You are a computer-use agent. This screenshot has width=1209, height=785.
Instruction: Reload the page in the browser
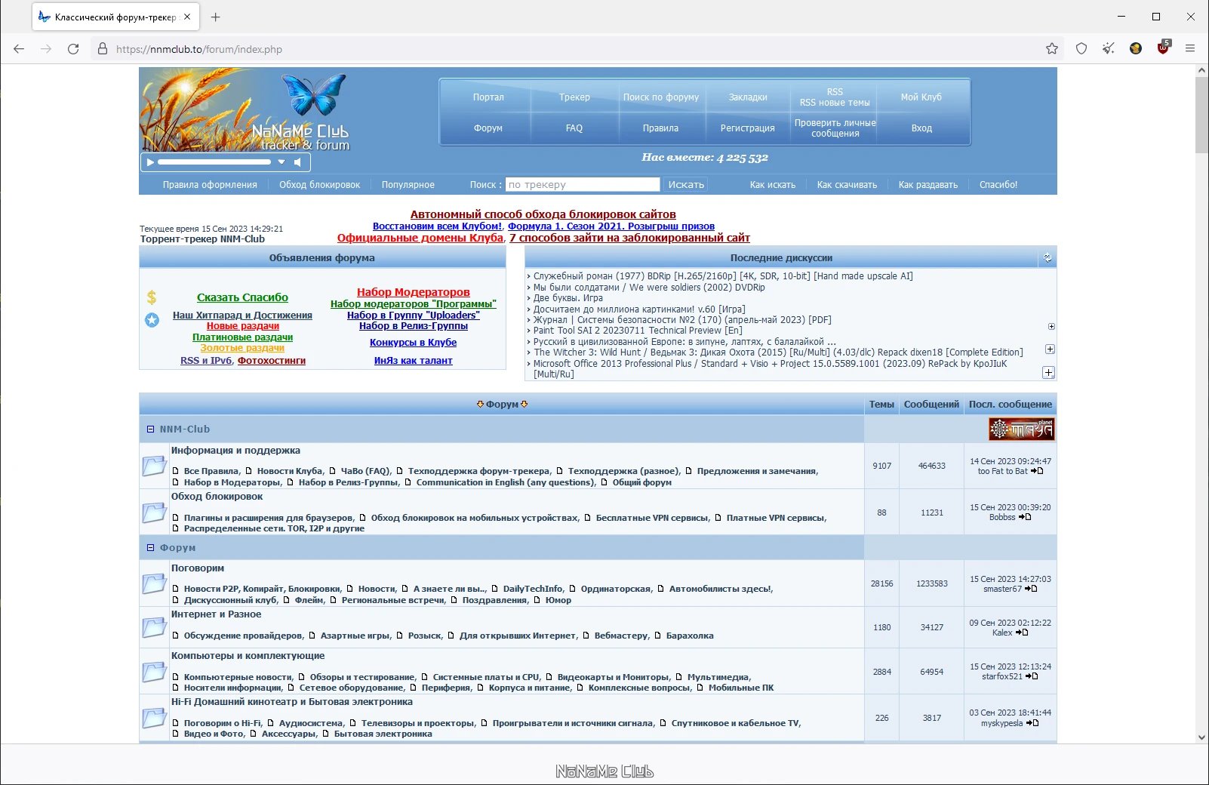click(73, 49)
